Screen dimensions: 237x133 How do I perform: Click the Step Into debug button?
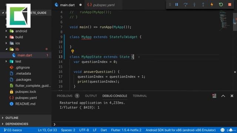coord(194,4)
